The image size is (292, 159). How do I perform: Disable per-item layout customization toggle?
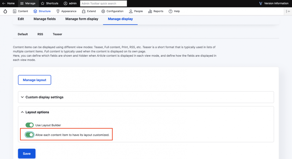(29, 135)
